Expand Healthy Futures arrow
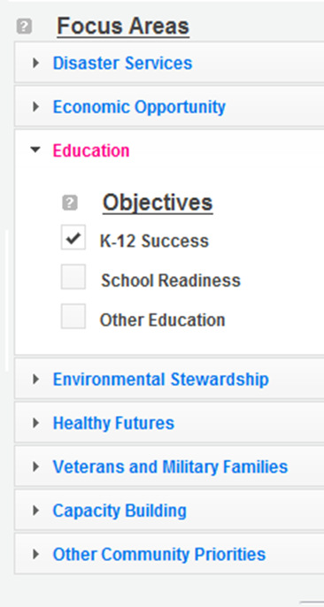Viewport: 324px width, 607px height. [36, 423]
